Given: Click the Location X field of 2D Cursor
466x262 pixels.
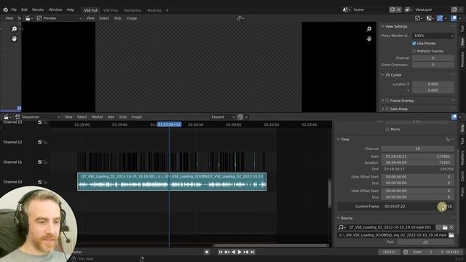Looking at the screenshot, I should coord(433,84).
